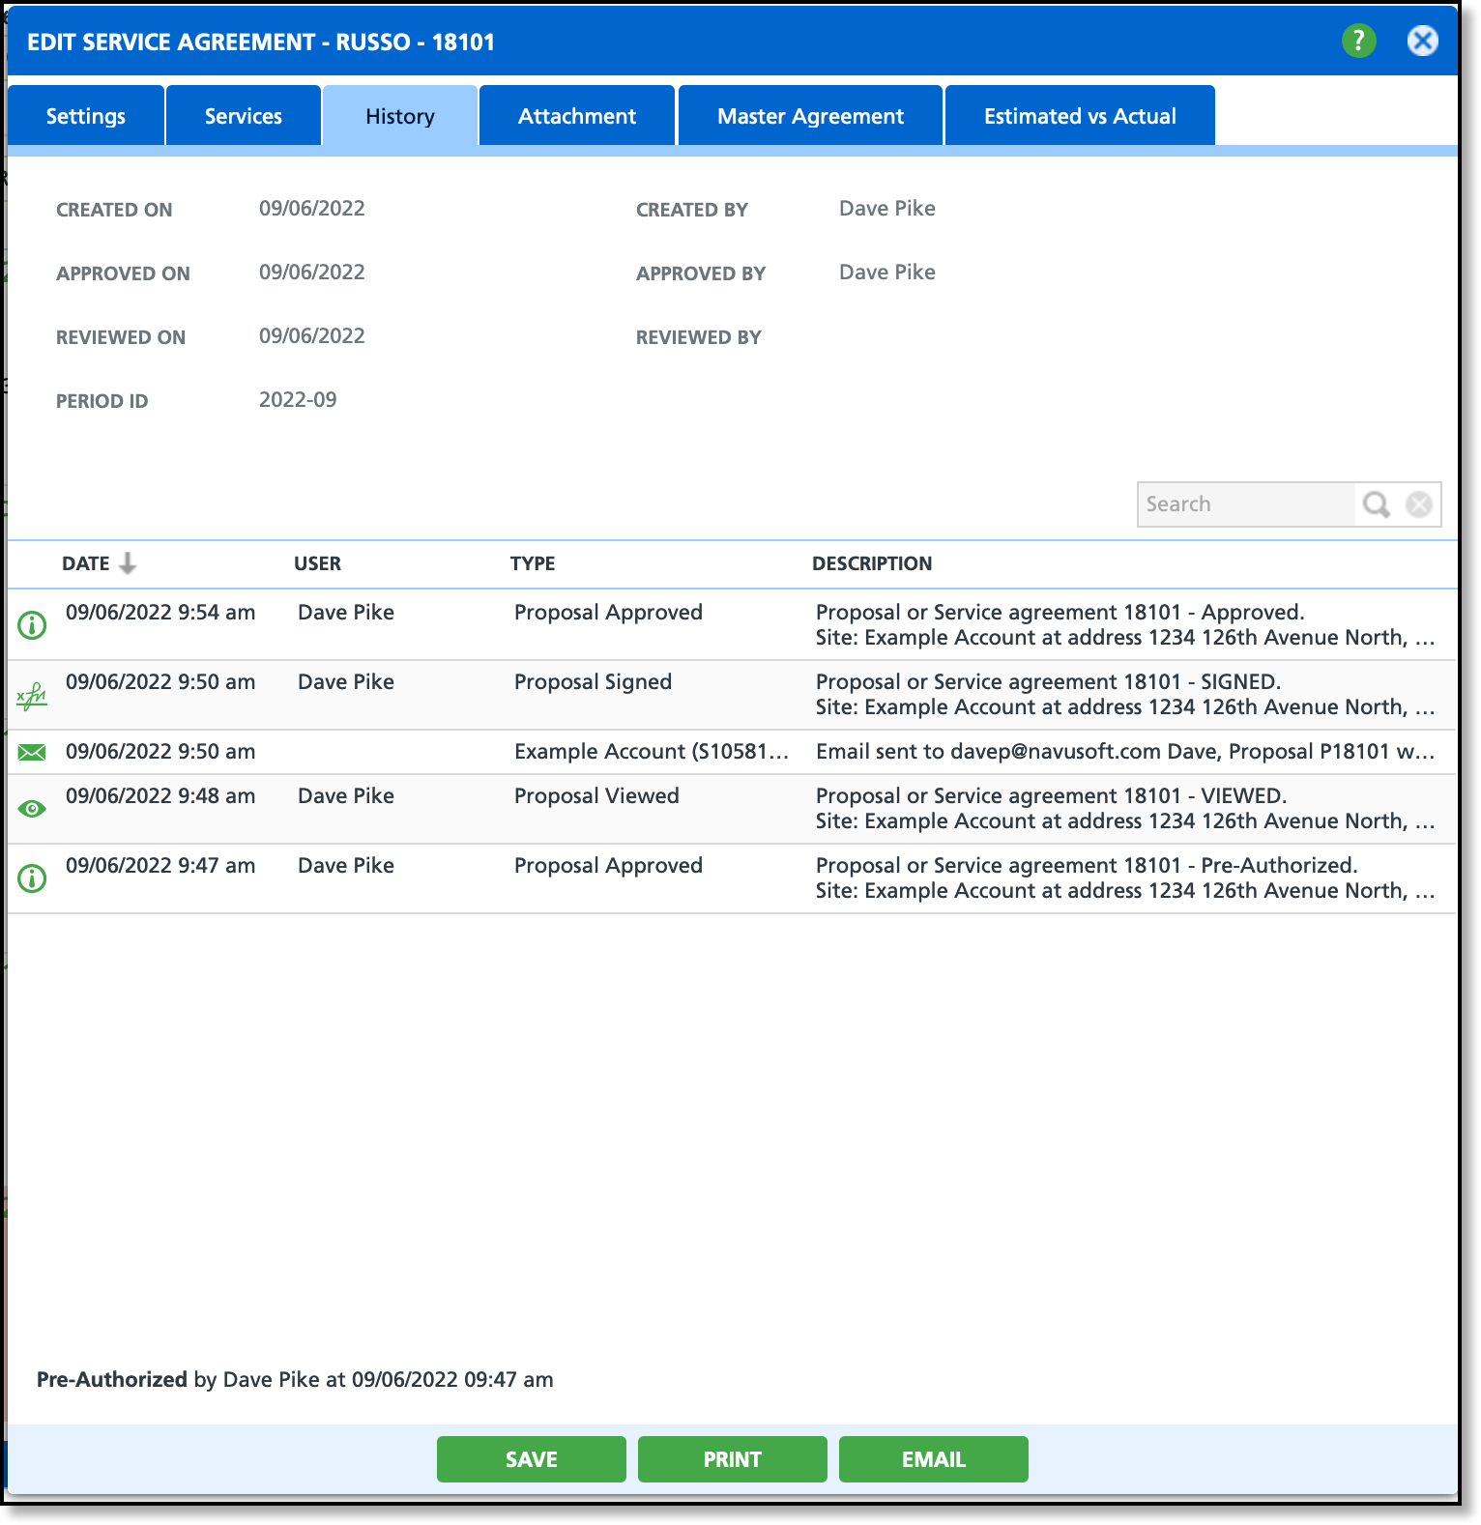Click the Reviewed On date value
The height and width of the screenshot is (1525, 1481).
(x=312, y=336)
